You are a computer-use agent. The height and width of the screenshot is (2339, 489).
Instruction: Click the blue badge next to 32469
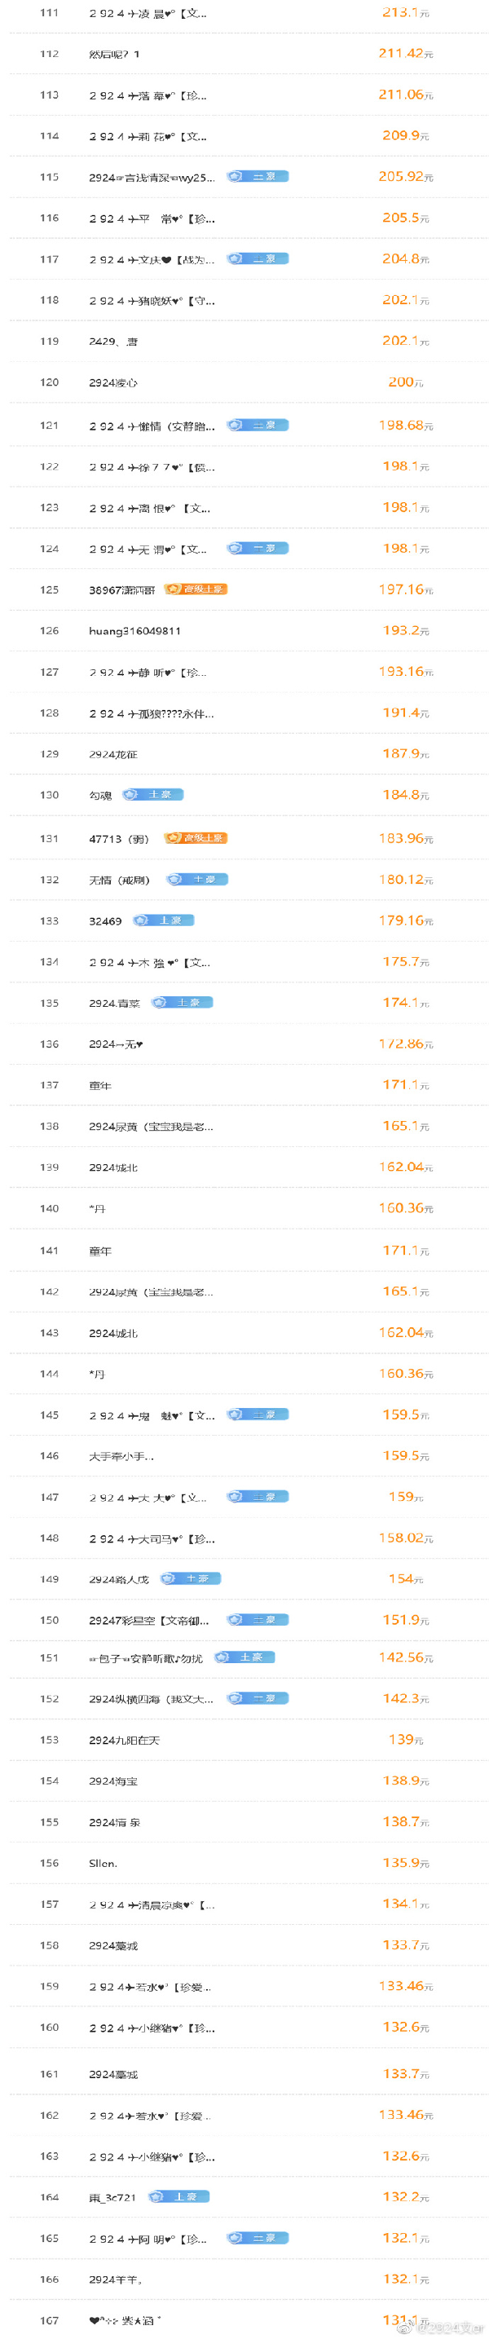[x=163, y=920]
